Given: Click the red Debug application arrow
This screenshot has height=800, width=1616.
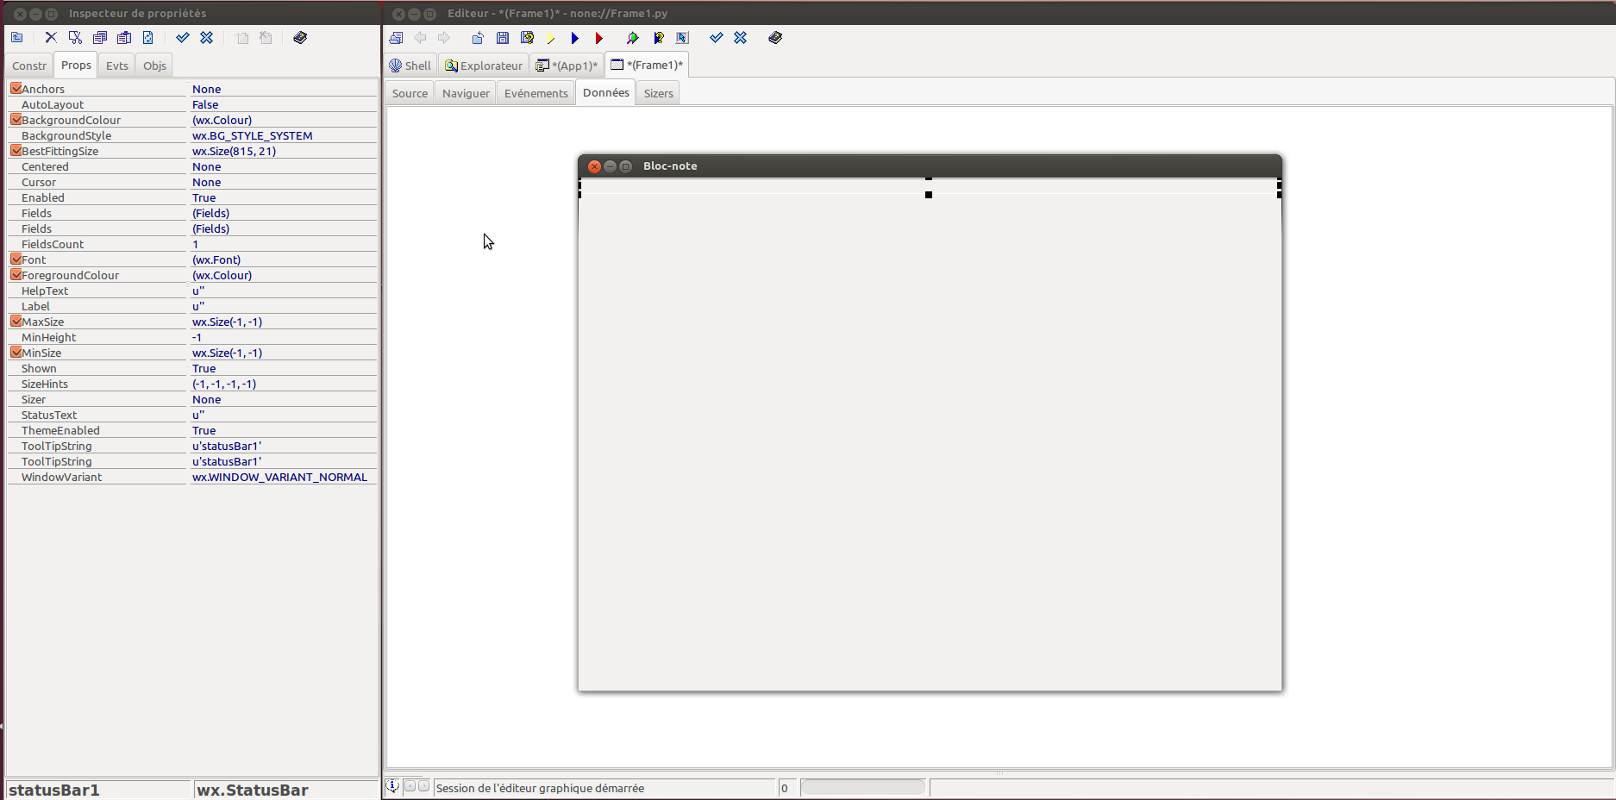Looking at the screenshot, I should coord(598,38).
